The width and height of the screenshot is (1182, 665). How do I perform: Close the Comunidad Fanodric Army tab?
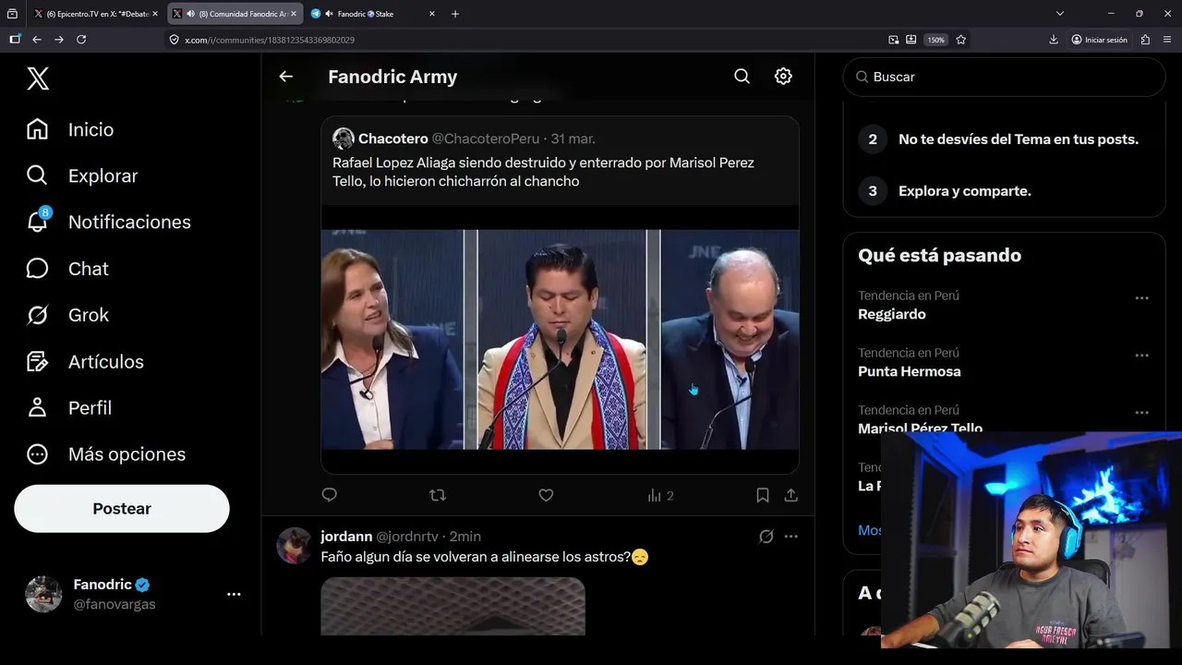coord(294,14)
